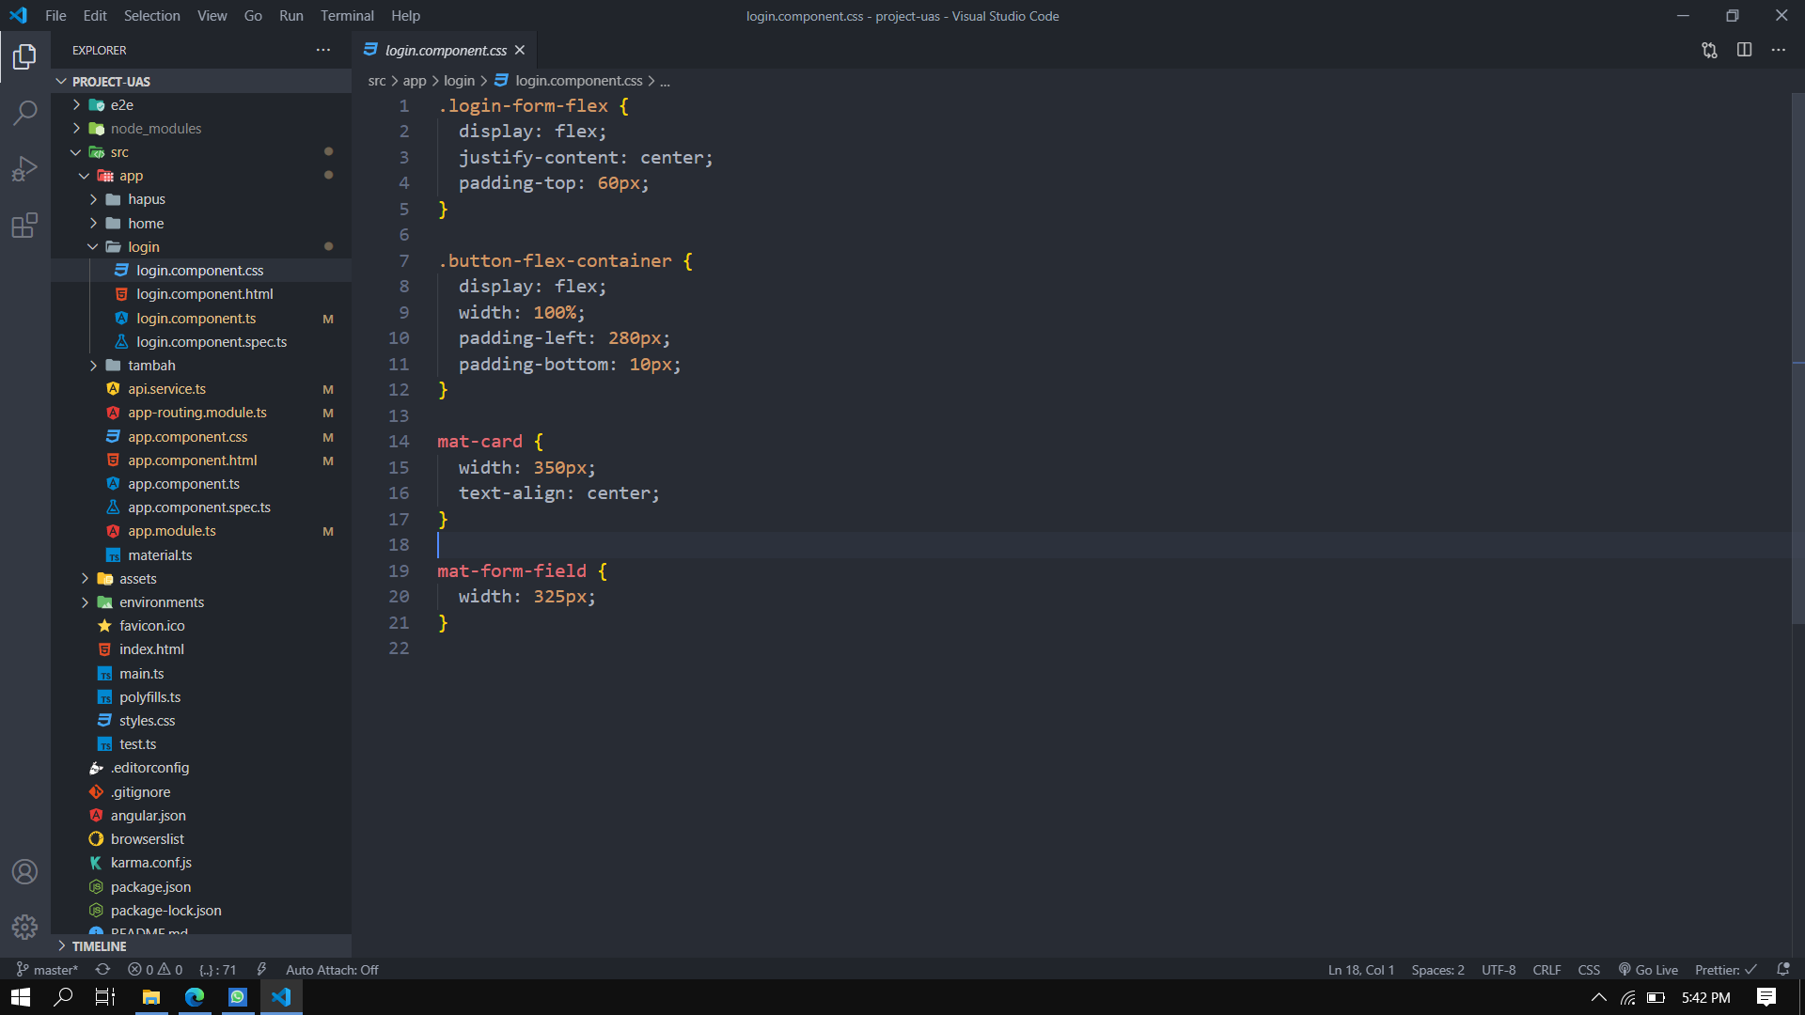Open api.service.ts file
This screenshot has width=1805, height=1015.
[201, 388]
